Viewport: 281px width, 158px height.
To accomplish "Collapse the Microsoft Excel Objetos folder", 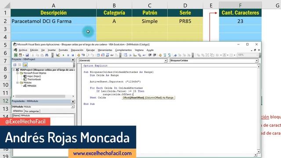I will [18, 73].
